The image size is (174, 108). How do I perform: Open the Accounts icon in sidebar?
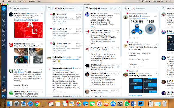coord(4,81)
